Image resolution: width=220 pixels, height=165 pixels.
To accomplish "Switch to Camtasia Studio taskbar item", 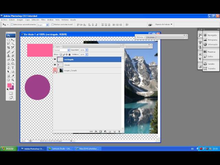I will click(60, 149).
